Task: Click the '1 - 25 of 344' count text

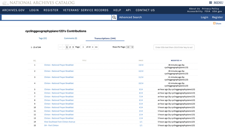Action: [x=36, y=47]
